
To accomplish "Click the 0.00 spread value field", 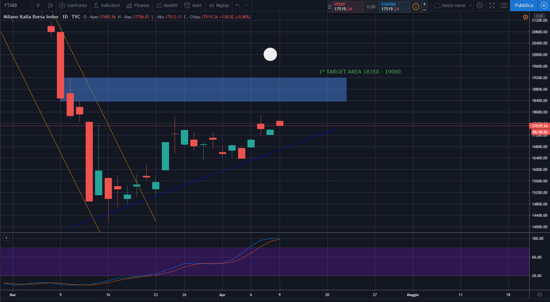I will pyautogui.click(x=371, y=7).
